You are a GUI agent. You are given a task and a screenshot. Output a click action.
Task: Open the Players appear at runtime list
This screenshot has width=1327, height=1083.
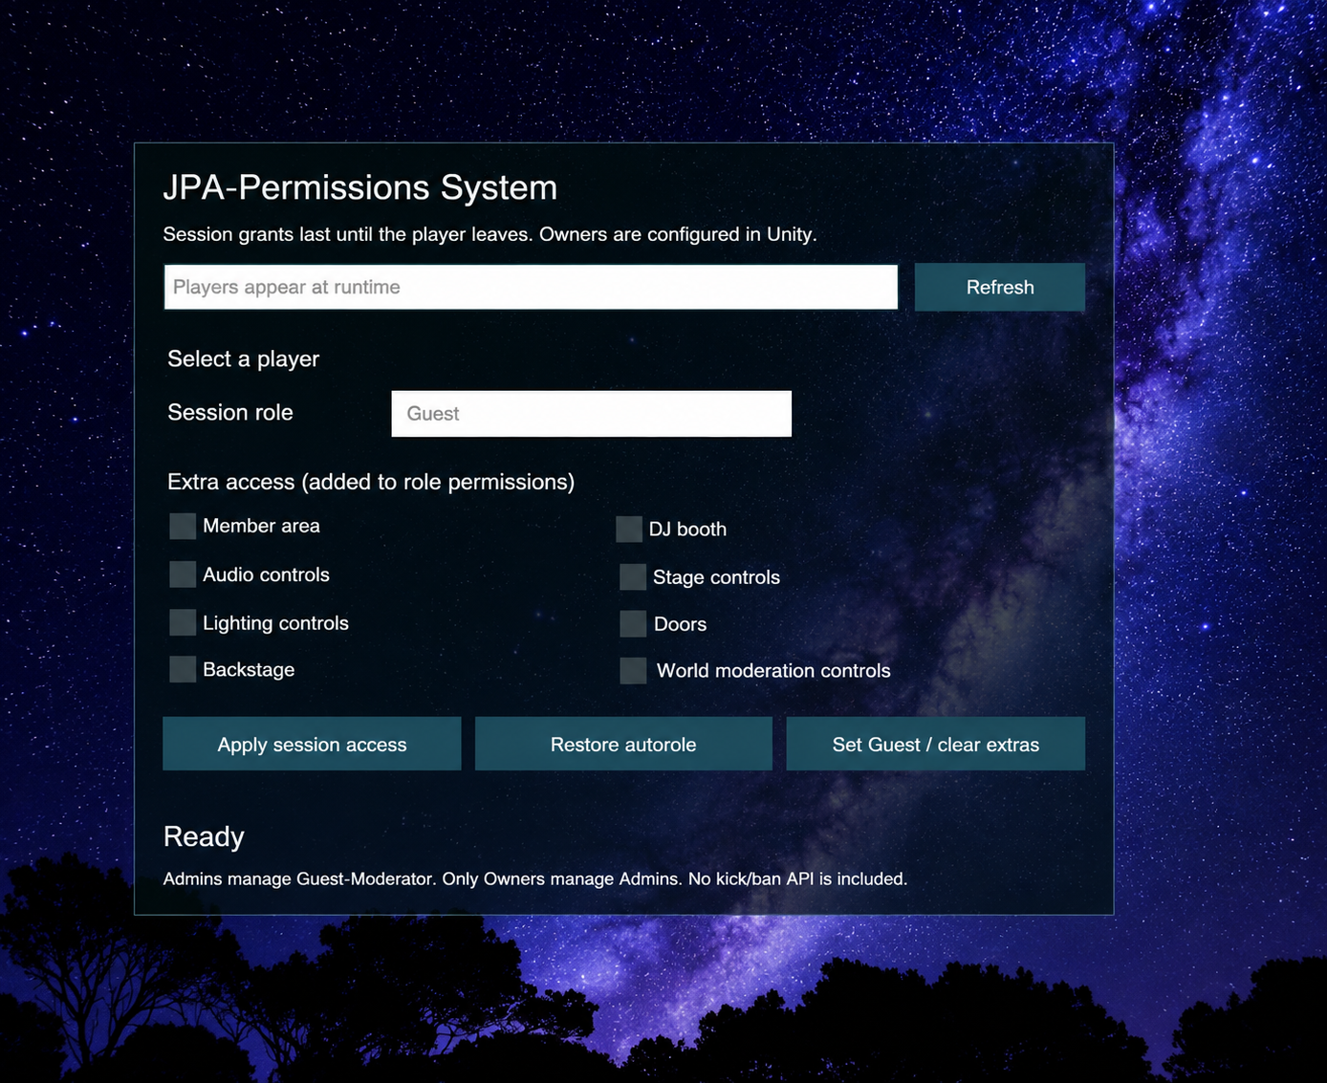531,287
